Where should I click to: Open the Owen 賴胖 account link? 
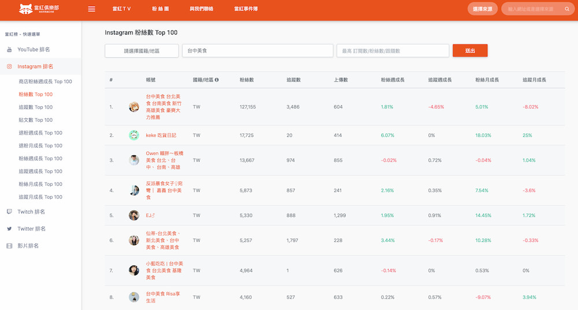(x=164, y=160)
